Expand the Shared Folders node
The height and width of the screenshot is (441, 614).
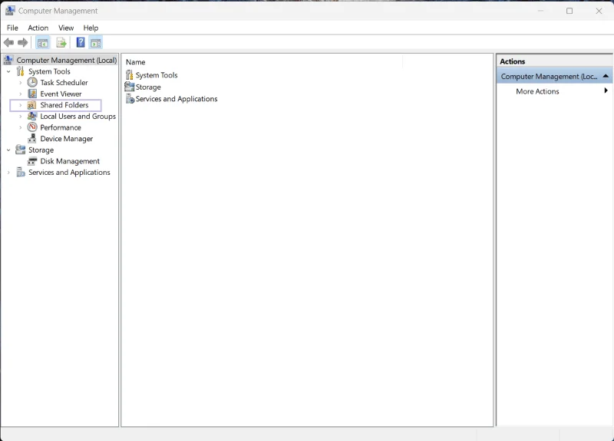(x=21, y=105)
